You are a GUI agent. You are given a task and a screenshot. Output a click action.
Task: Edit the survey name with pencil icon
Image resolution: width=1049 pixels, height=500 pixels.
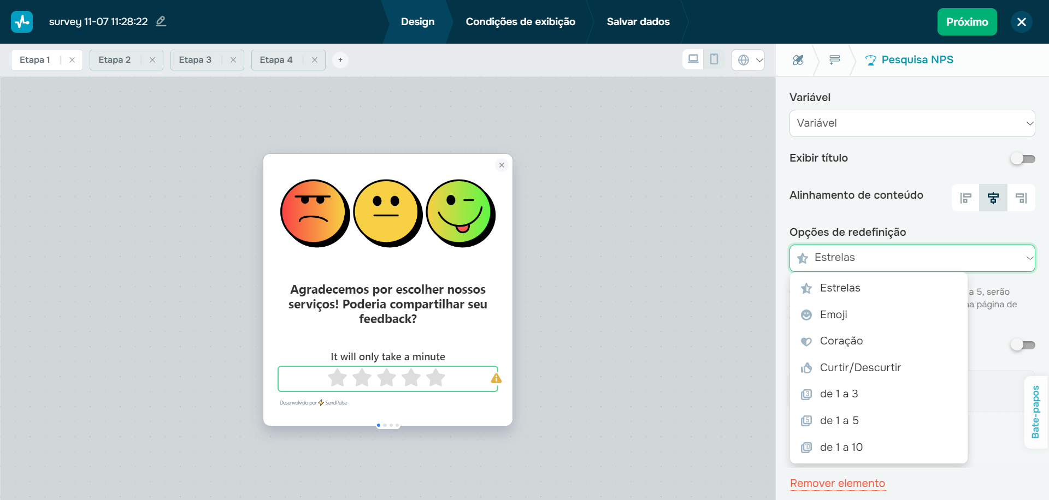(x=161, y=21)
